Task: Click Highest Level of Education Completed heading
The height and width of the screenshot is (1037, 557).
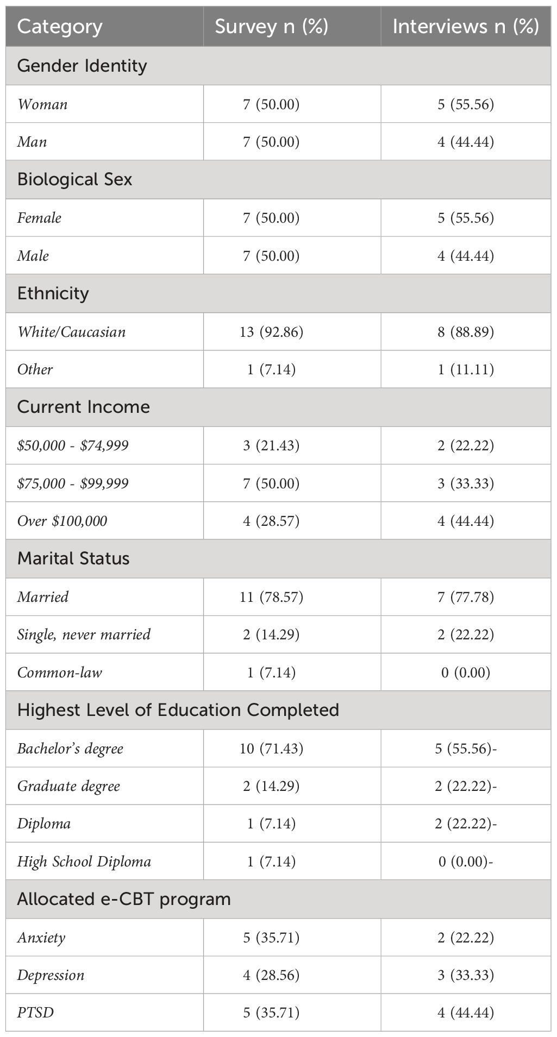Action: click(178, 710)
